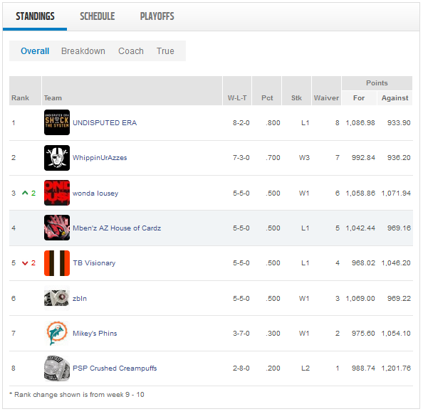
Task: Click the Waiver column header
Action: pyautogui.click(x=326, y=90)
